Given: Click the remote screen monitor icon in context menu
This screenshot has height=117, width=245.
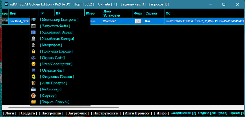Looking at the screenshot, I should [x=33, y=32].
